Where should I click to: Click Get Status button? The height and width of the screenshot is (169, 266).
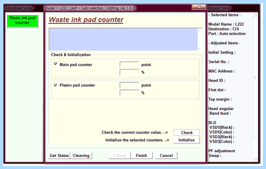click(59, 156)
